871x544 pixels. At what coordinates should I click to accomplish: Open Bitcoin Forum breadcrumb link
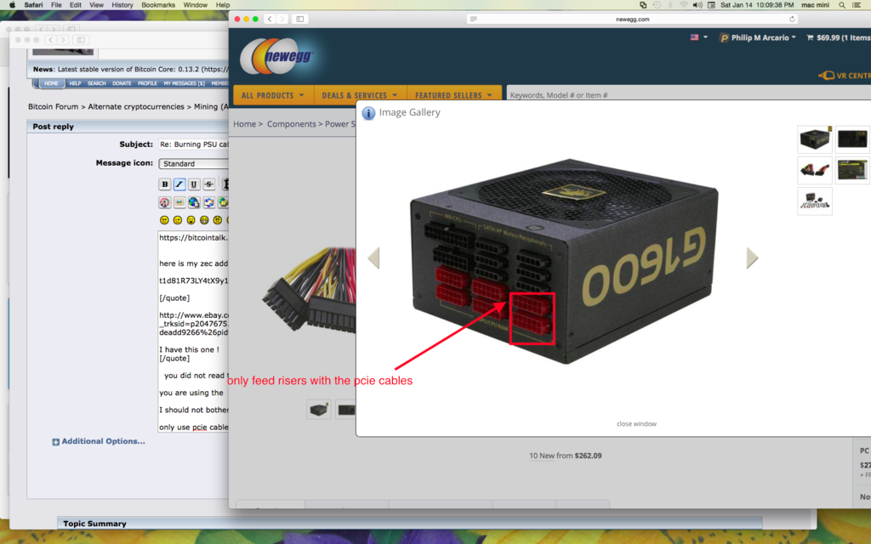(54, 106)
